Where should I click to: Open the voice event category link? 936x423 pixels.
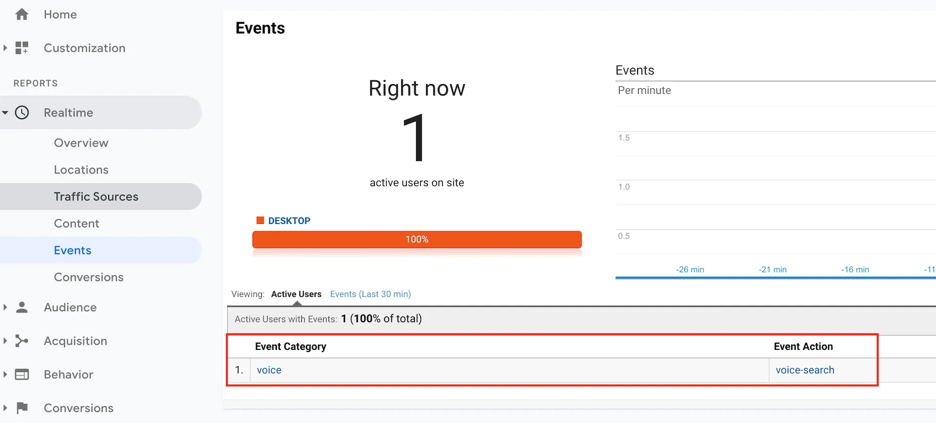point(269,370)
